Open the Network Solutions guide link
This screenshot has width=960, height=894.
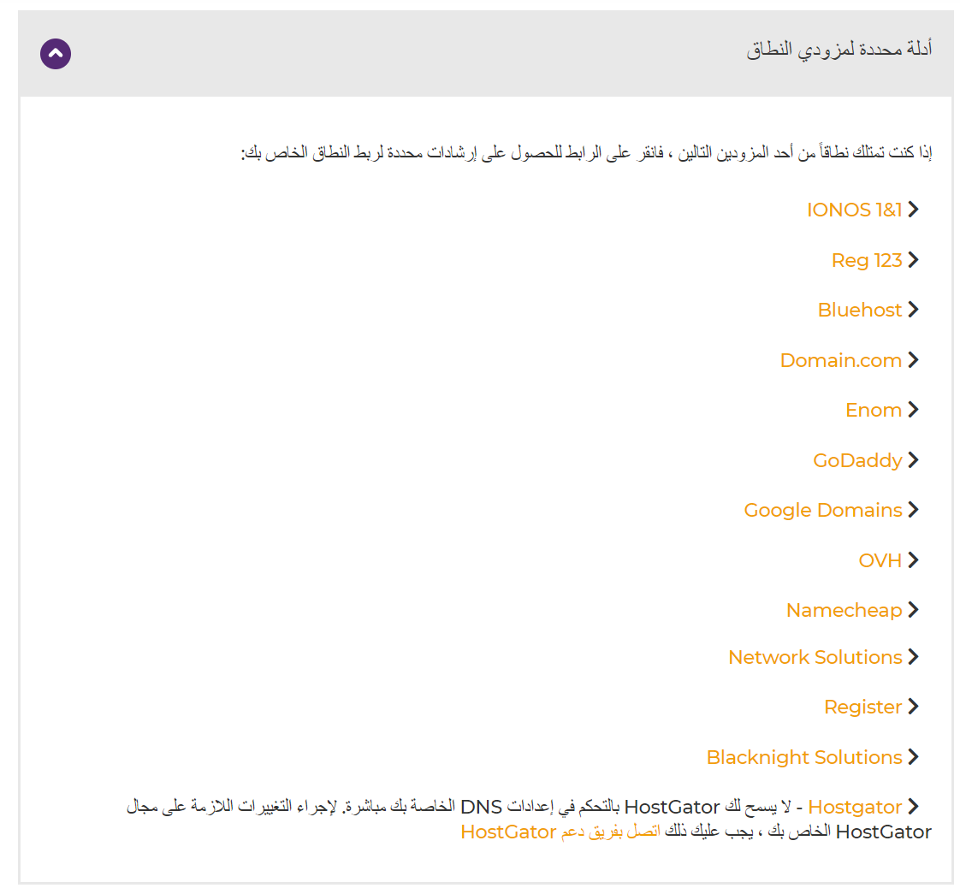815,657
